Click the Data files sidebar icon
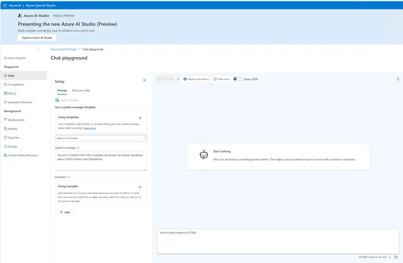The height and width of the screenshot is (263, 403). point(5,138)
